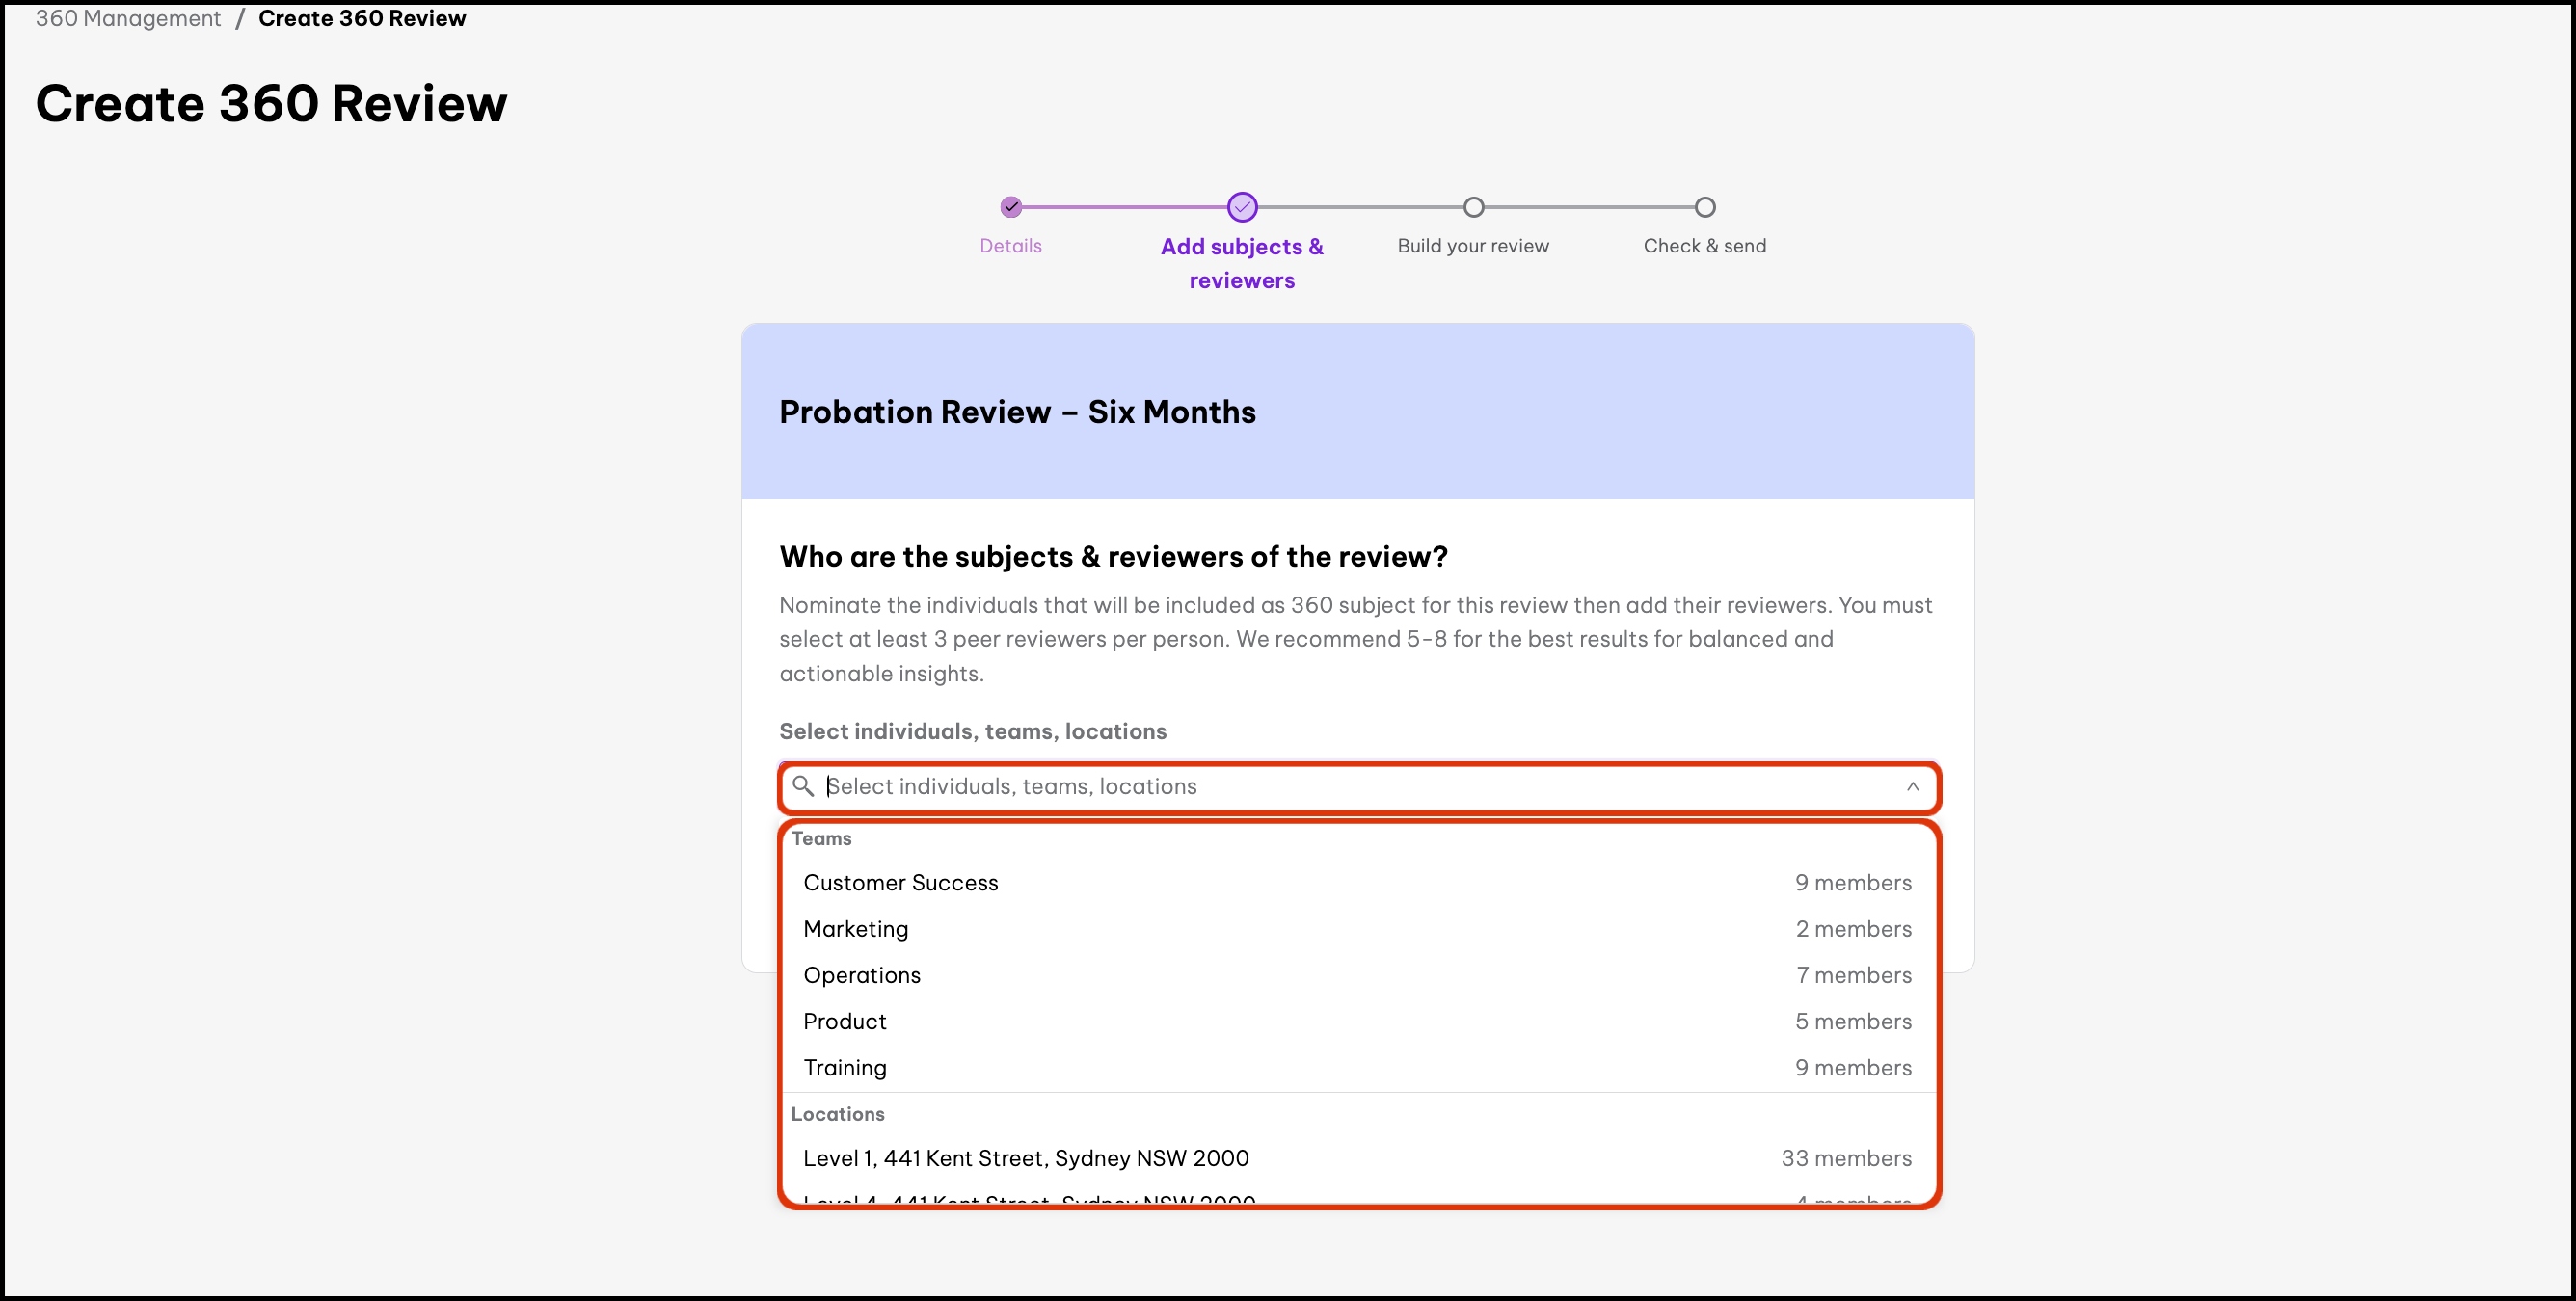Click the Build your review step label
2576x1301 pixels.
click(x=1473, y=246)
